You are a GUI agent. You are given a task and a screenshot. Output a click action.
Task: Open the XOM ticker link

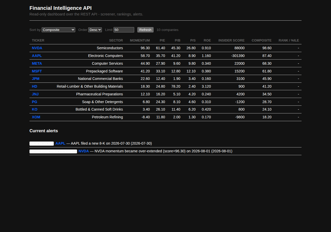pyautogui.click(x=36, y=117)
